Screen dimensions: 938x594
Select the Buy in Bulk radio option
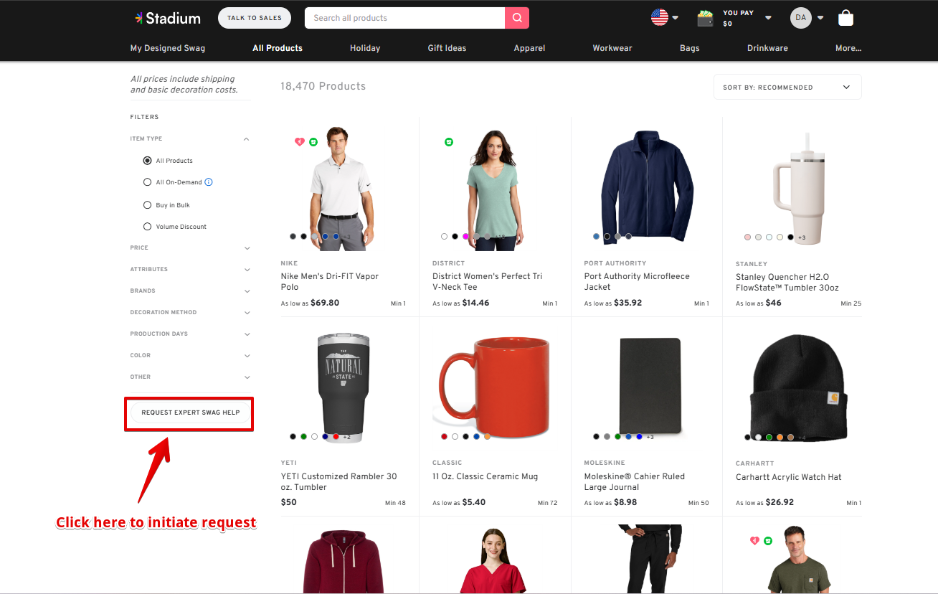click(148, 205)
